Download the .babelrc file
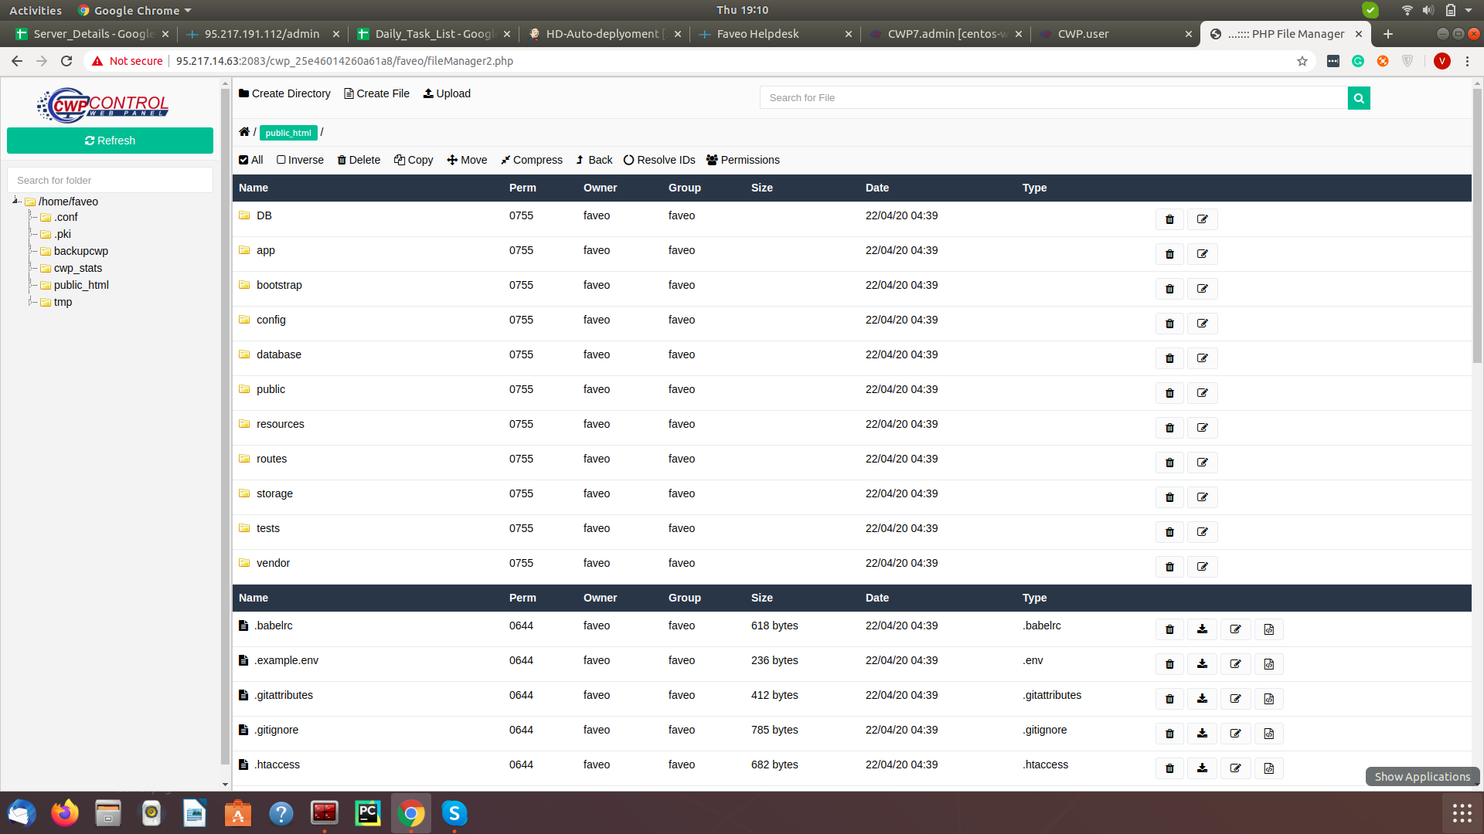The height and width of the screenshot is (834, 1484). [1202, 629]
